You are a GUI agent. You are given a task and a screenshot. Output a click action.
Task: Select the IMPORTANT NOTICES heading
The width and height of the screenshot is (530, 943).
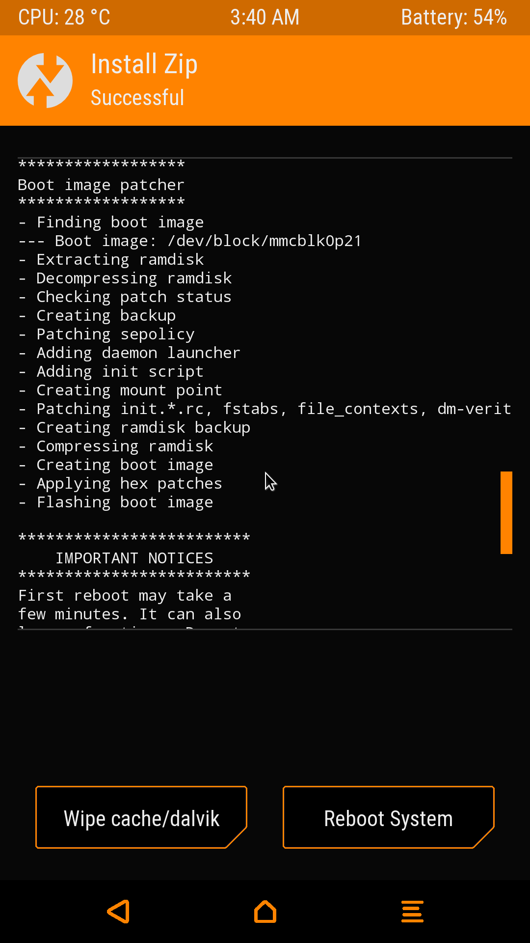[134, 558]
